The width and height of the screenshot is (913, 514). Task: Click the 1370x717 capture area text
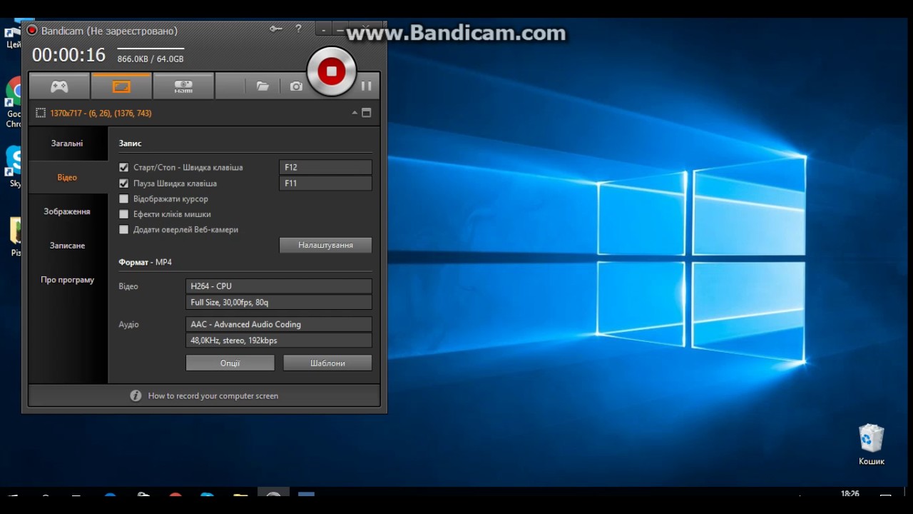pyautogui.click(x=101, y=114)
